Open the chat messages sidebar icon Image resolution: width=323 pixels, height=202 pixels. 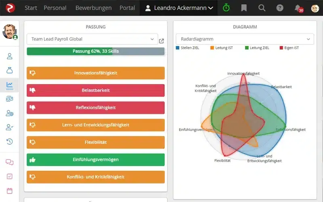pos(10,162)
